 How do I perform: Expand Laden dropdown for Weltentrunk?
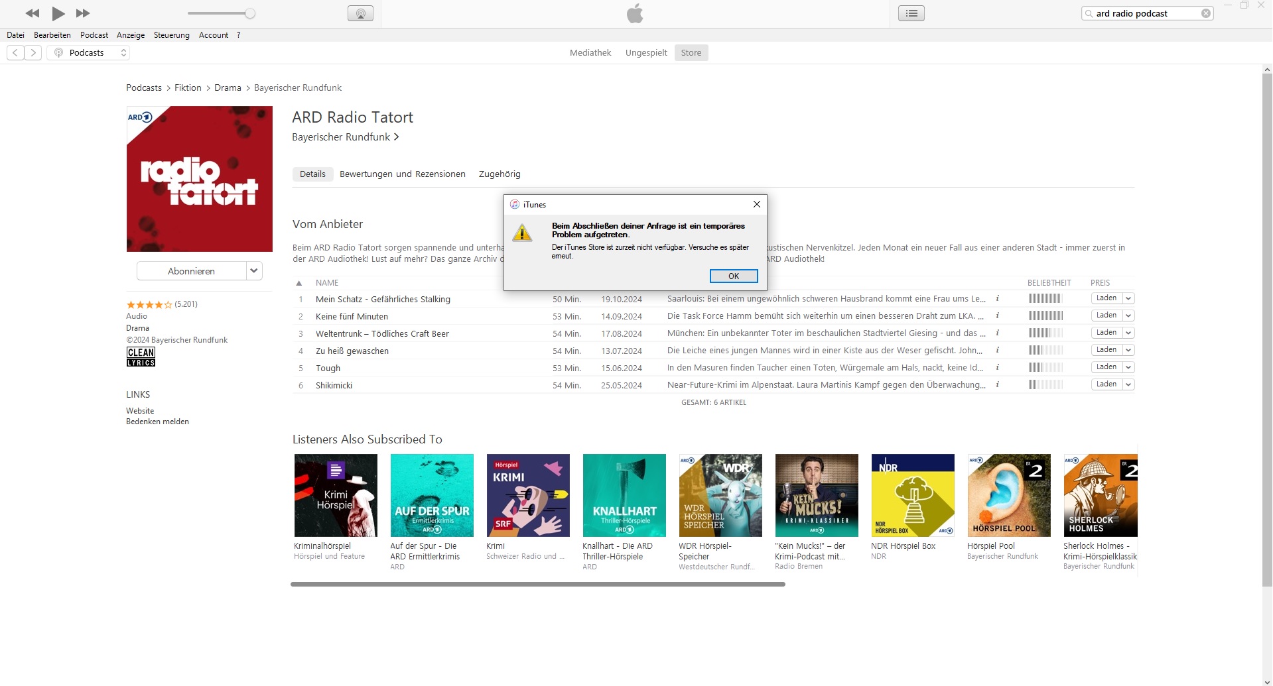click(1128, 333)
